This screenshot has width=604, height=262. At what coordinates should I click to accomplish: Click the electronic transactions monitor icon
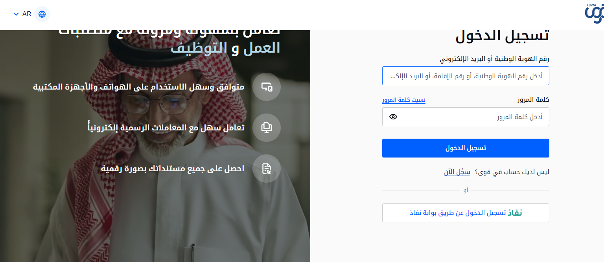(x=267, y=128)
